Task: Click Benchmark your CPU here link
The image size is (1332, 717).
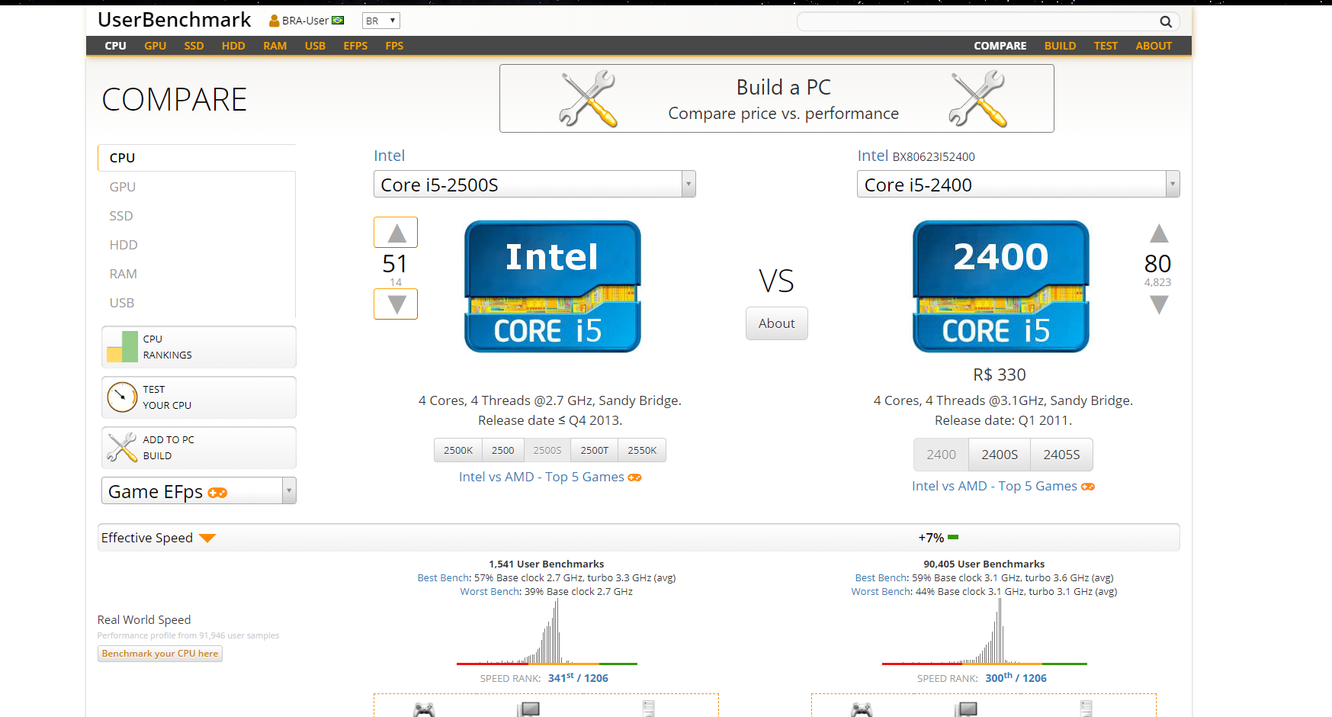Action: point(160,654)
